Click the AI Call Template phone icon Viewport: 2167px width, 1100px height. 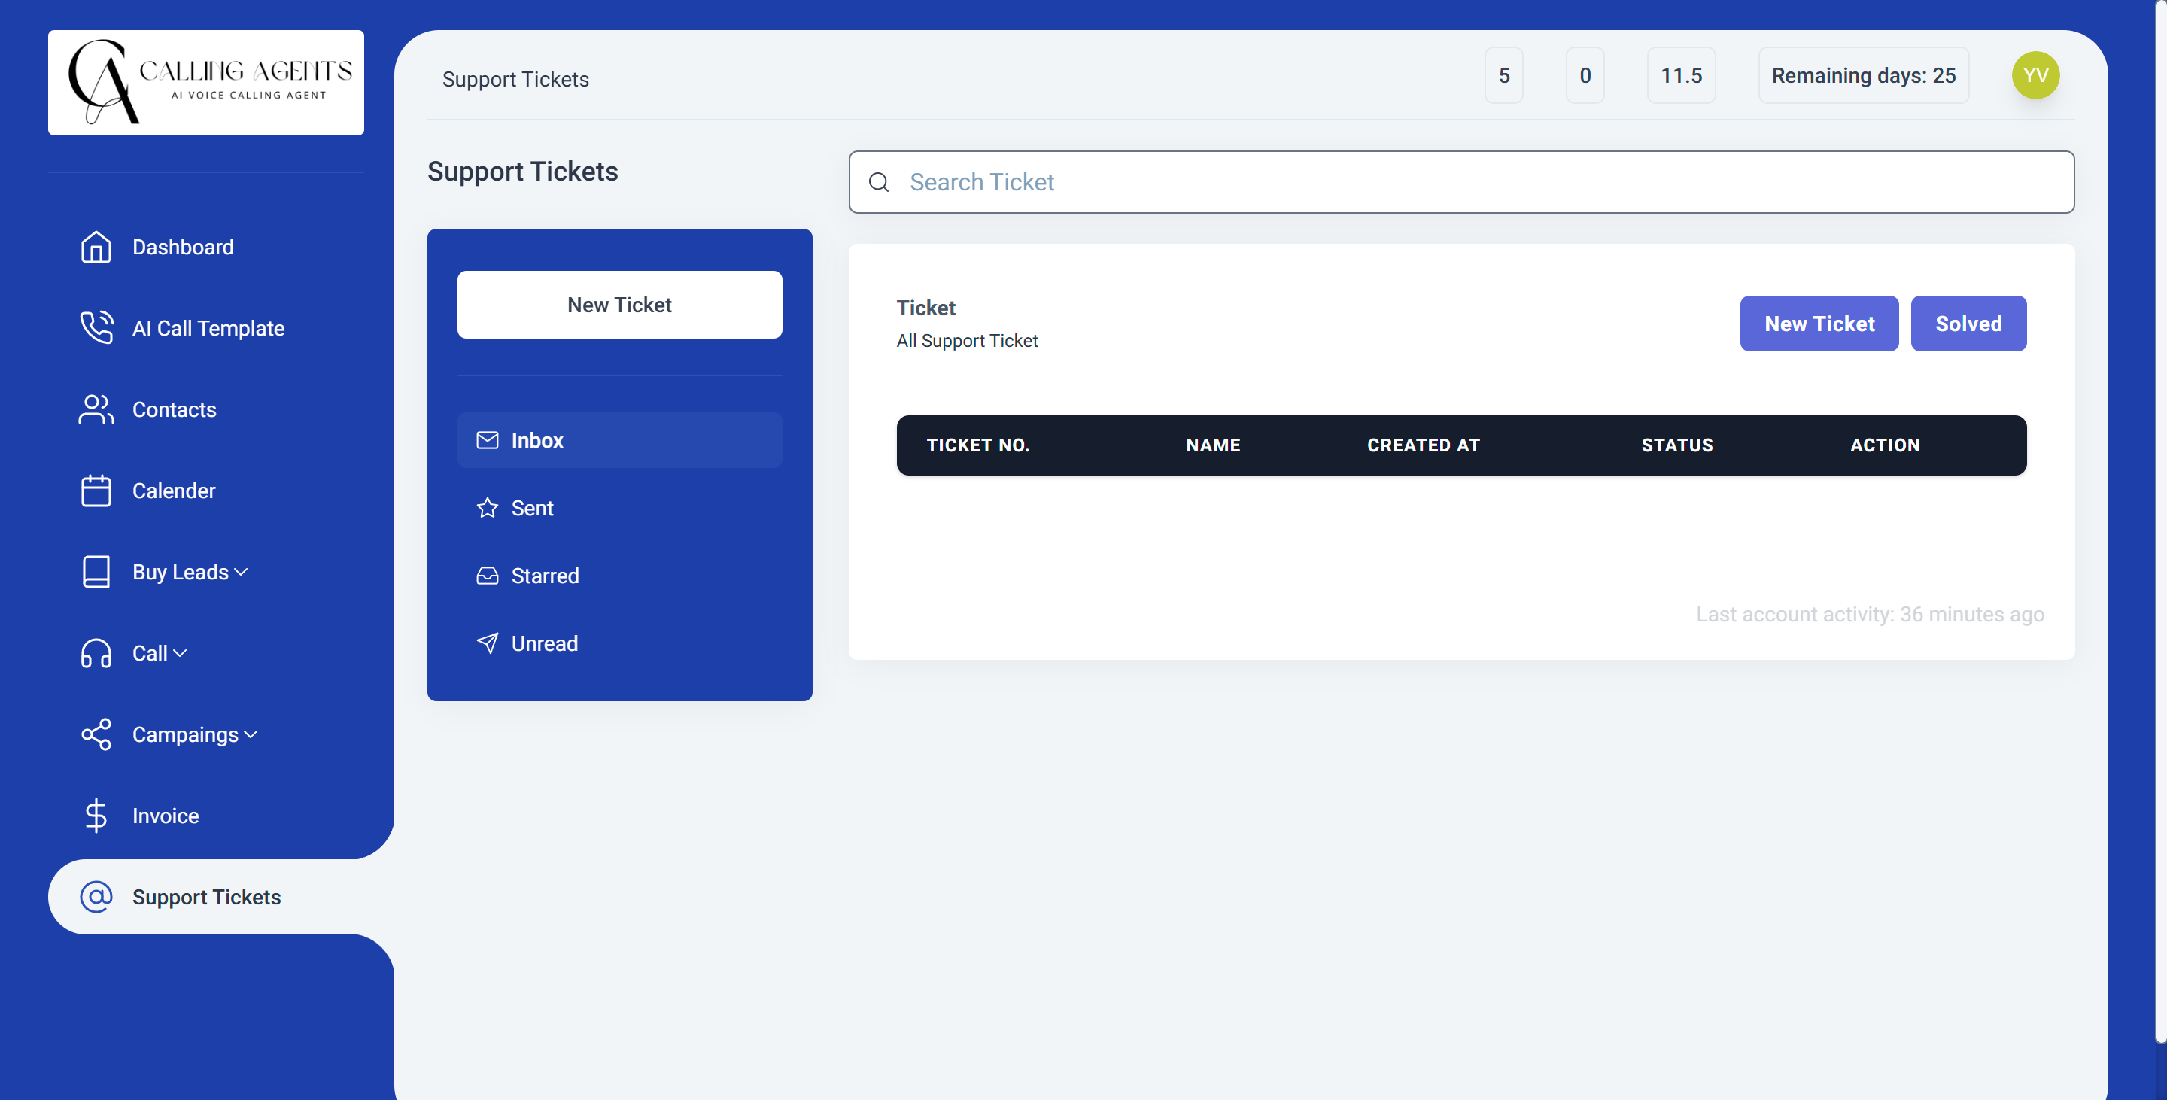(x=96, y=327)
